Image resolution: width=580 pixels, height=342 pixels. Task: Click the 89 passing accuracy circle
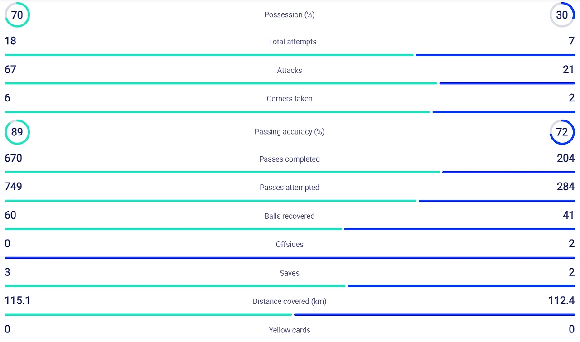click(x=17, y=132)
